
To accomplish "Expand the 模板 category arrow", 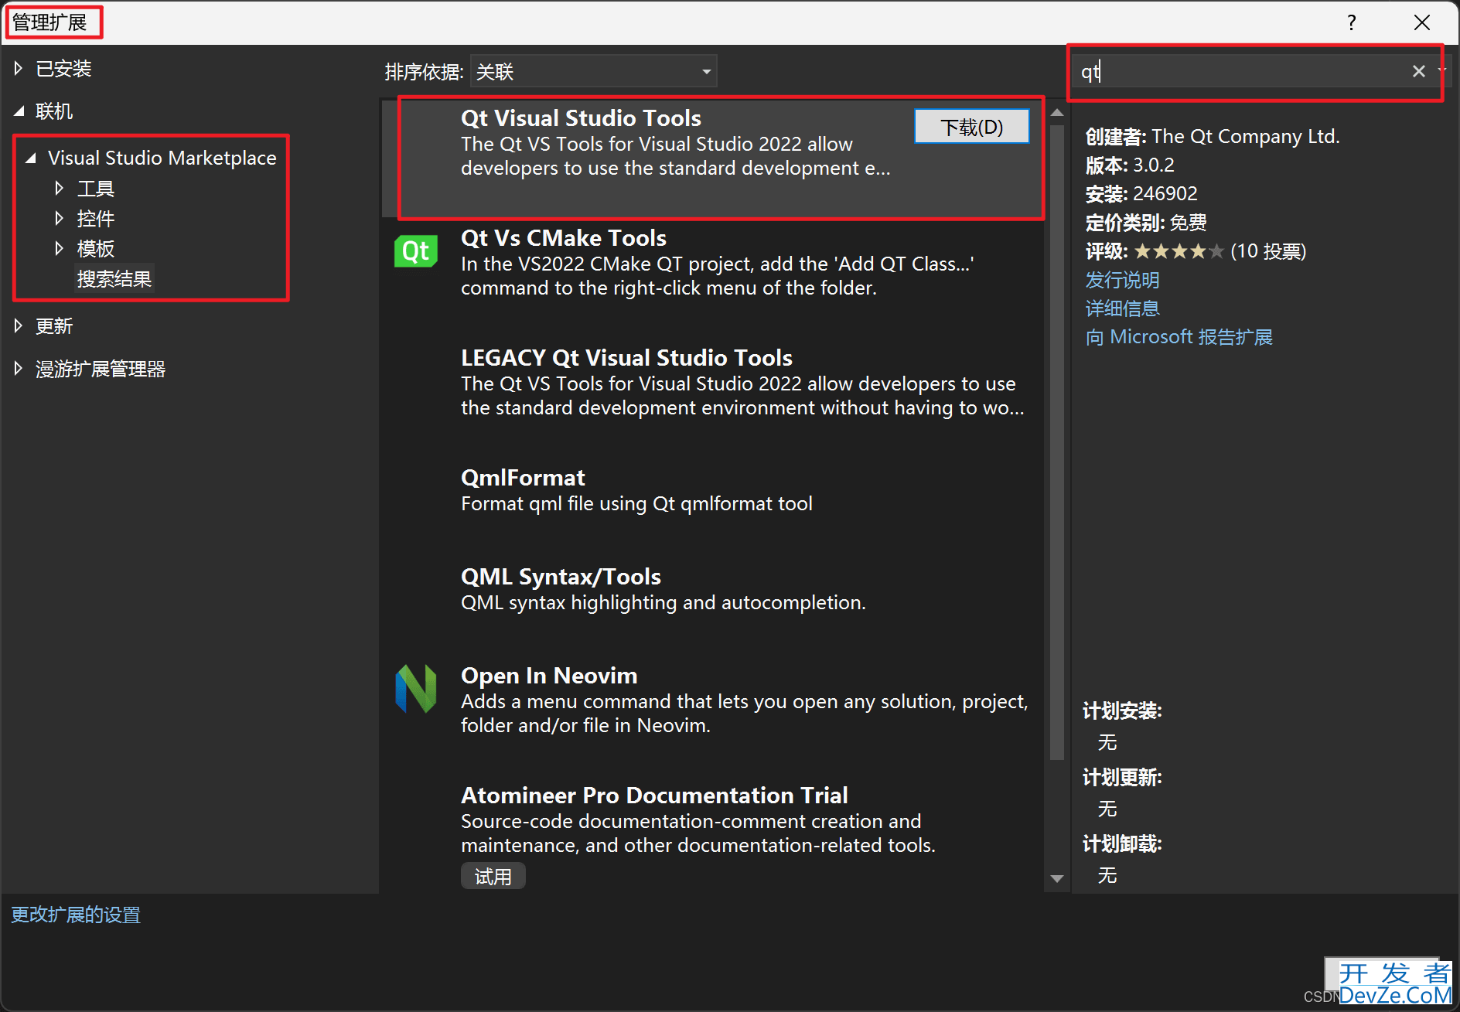I will [59, 248].
